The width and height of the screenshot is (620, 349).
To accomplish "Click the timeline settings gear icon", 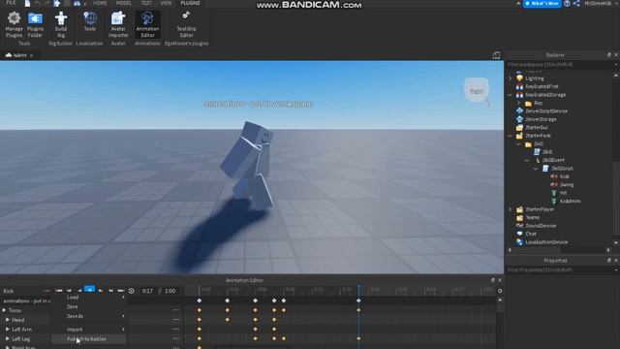I will (x=500, y=291).
